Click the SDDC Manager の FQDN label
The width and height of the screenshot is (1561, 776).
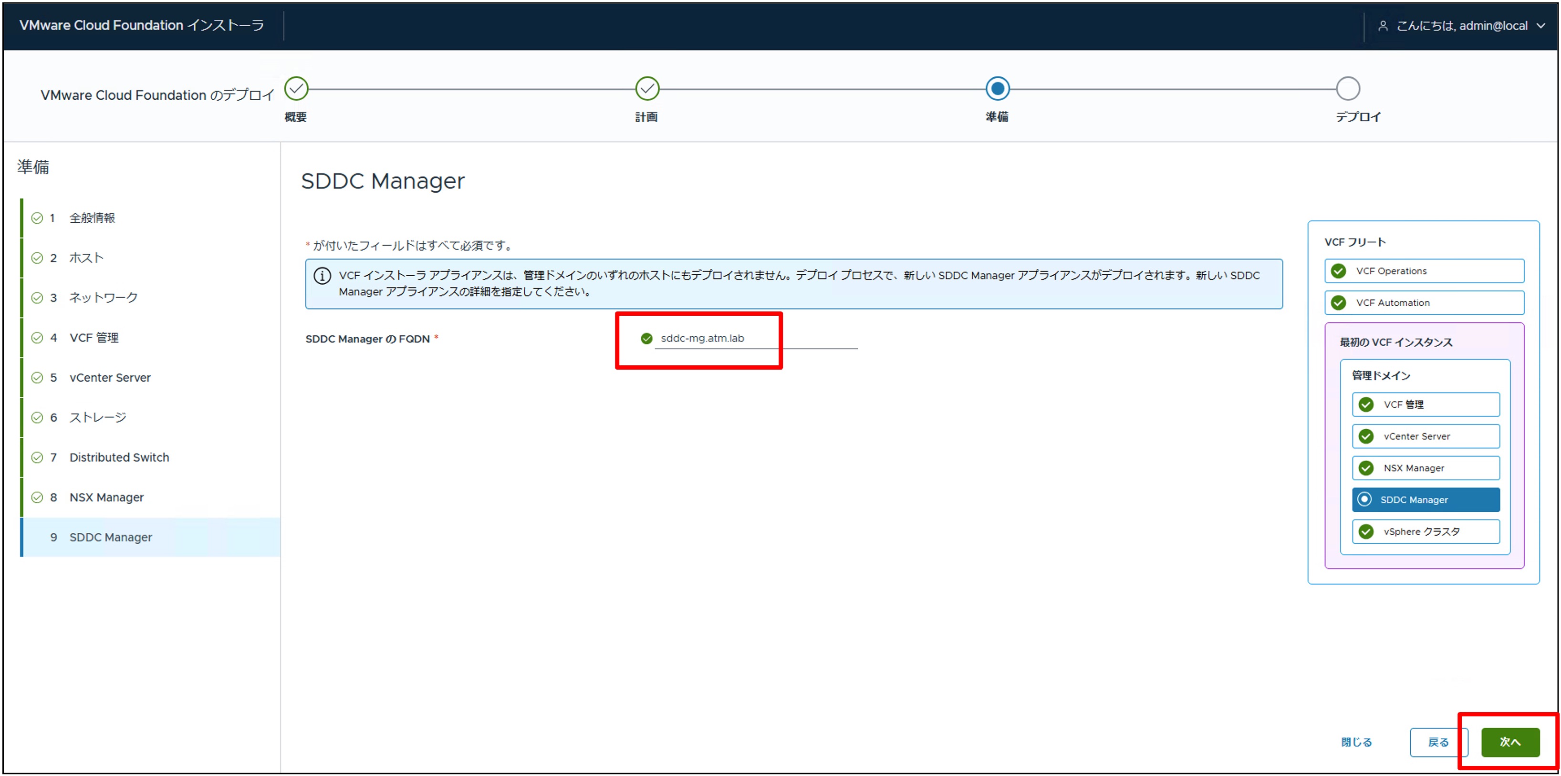point(368,339)
